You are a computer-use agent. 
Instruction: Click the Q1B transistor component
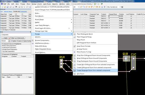pos(126,58)
